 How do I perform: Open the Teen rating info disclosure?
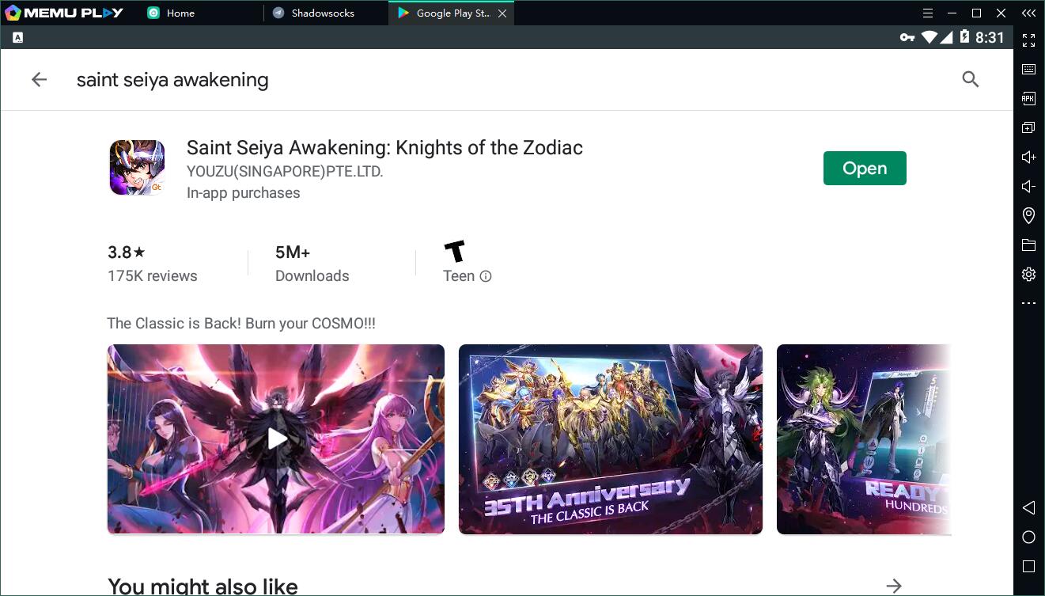[x=485, y=276]
